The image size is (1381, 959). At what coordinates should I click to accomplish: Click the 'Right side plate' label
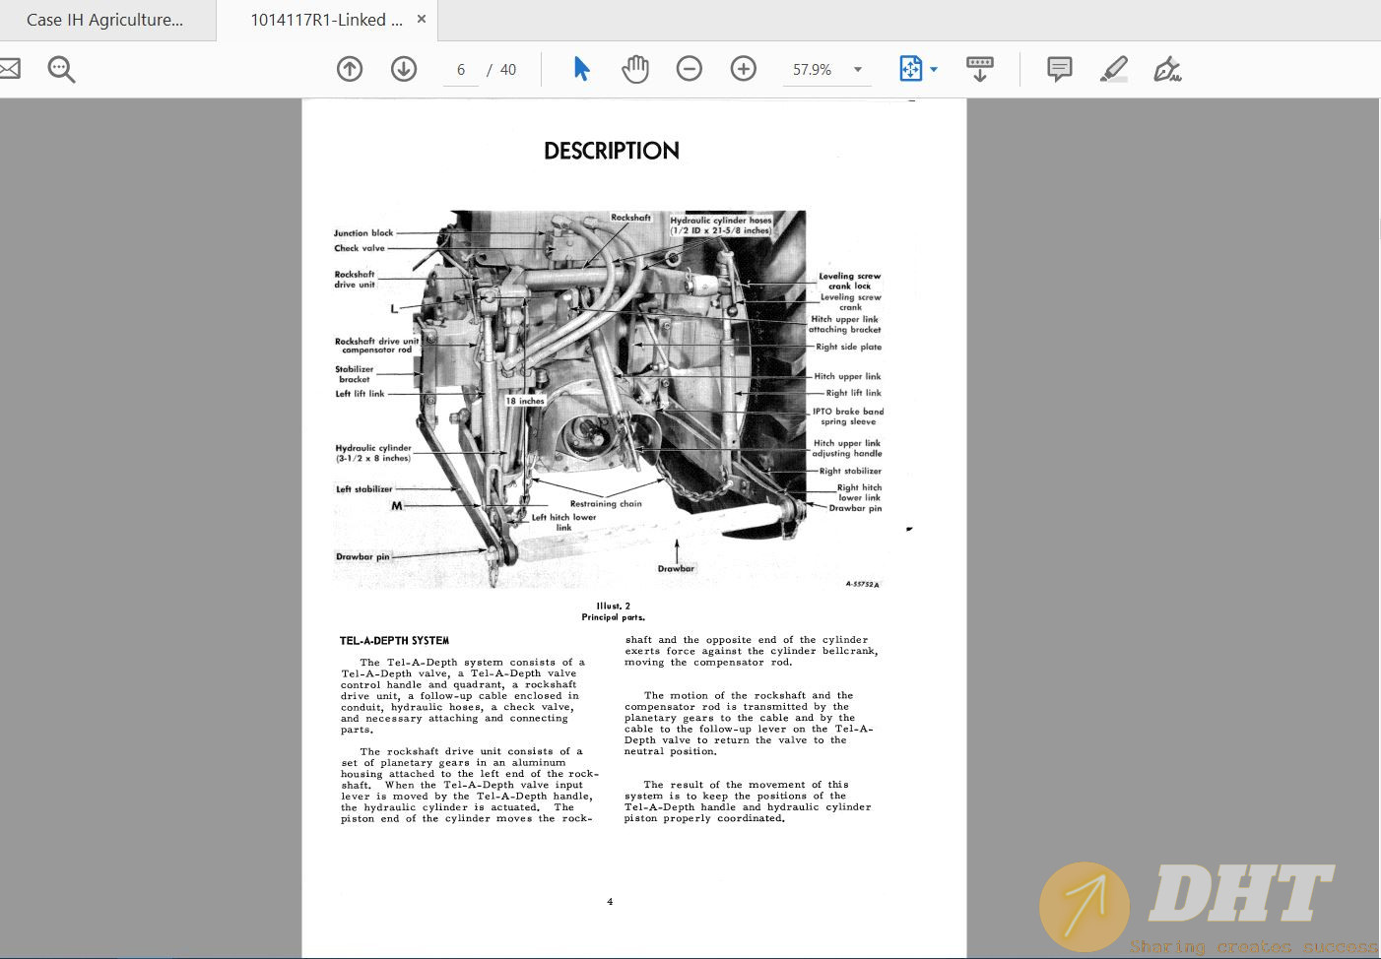point(849,347)
